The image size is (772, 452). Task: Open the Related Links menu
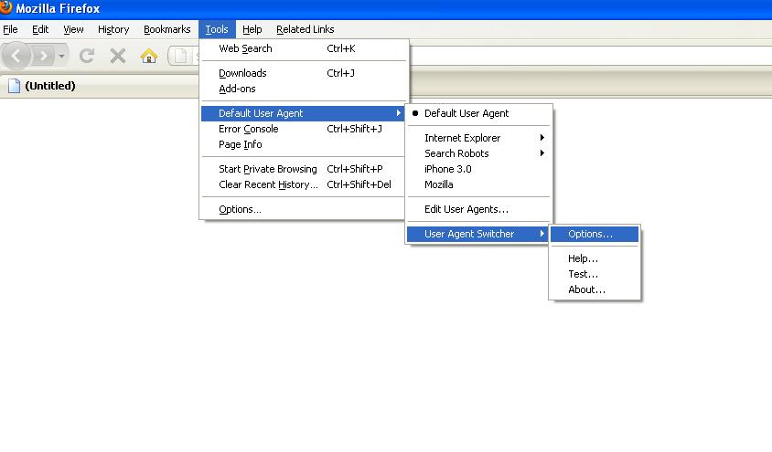[x=306, y=29]
